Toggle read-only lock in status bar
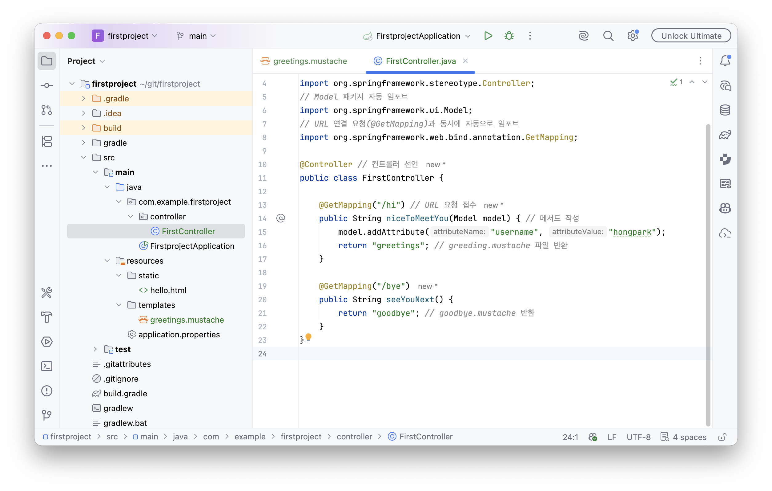 (722, 437)
